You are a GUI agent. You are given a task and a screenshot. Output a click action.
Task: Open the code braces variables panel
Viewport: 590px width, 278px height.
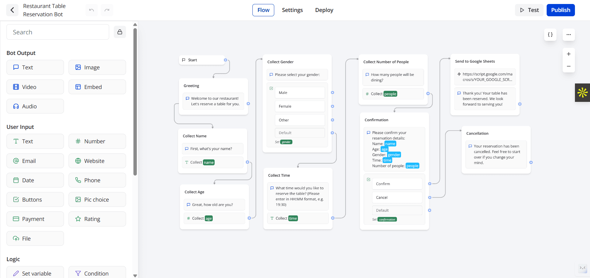[x=550, y=35]
